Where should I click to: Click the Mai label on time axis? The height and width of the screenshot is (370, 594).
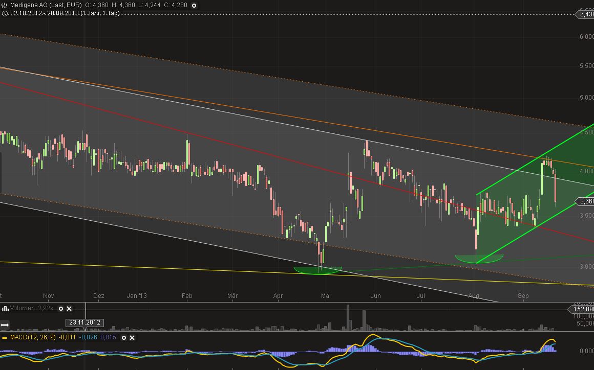click(326, 295)
